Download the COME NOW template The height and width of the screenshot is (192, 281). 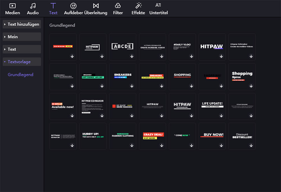(x=191, y=145)
